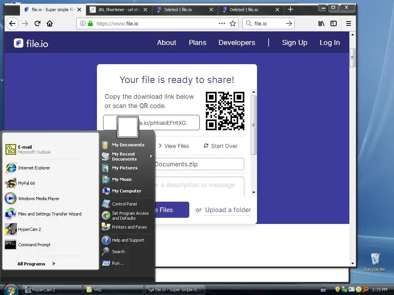Open My Documents from Start menu
Viewport: 394px width, 295px height.
[127, 145]
